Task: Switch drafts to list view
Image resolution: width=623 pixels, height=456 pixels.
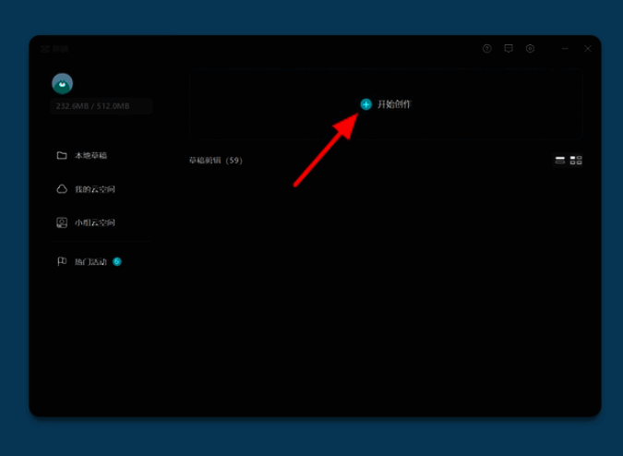Action: (x=560, y=161)
